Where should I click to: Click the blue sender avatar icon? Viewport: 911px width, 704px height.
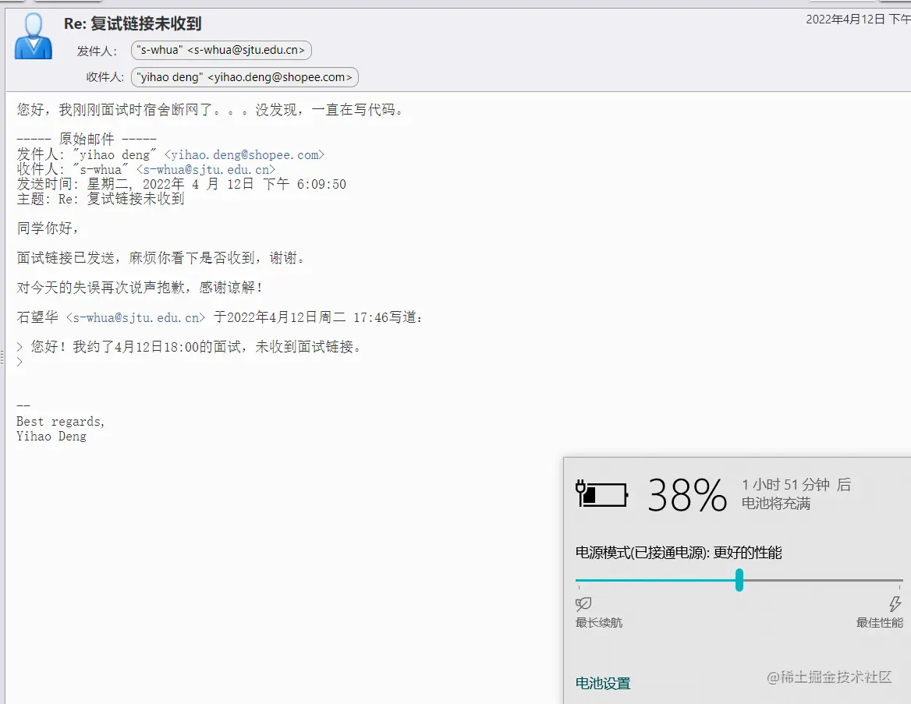[33, 35]
